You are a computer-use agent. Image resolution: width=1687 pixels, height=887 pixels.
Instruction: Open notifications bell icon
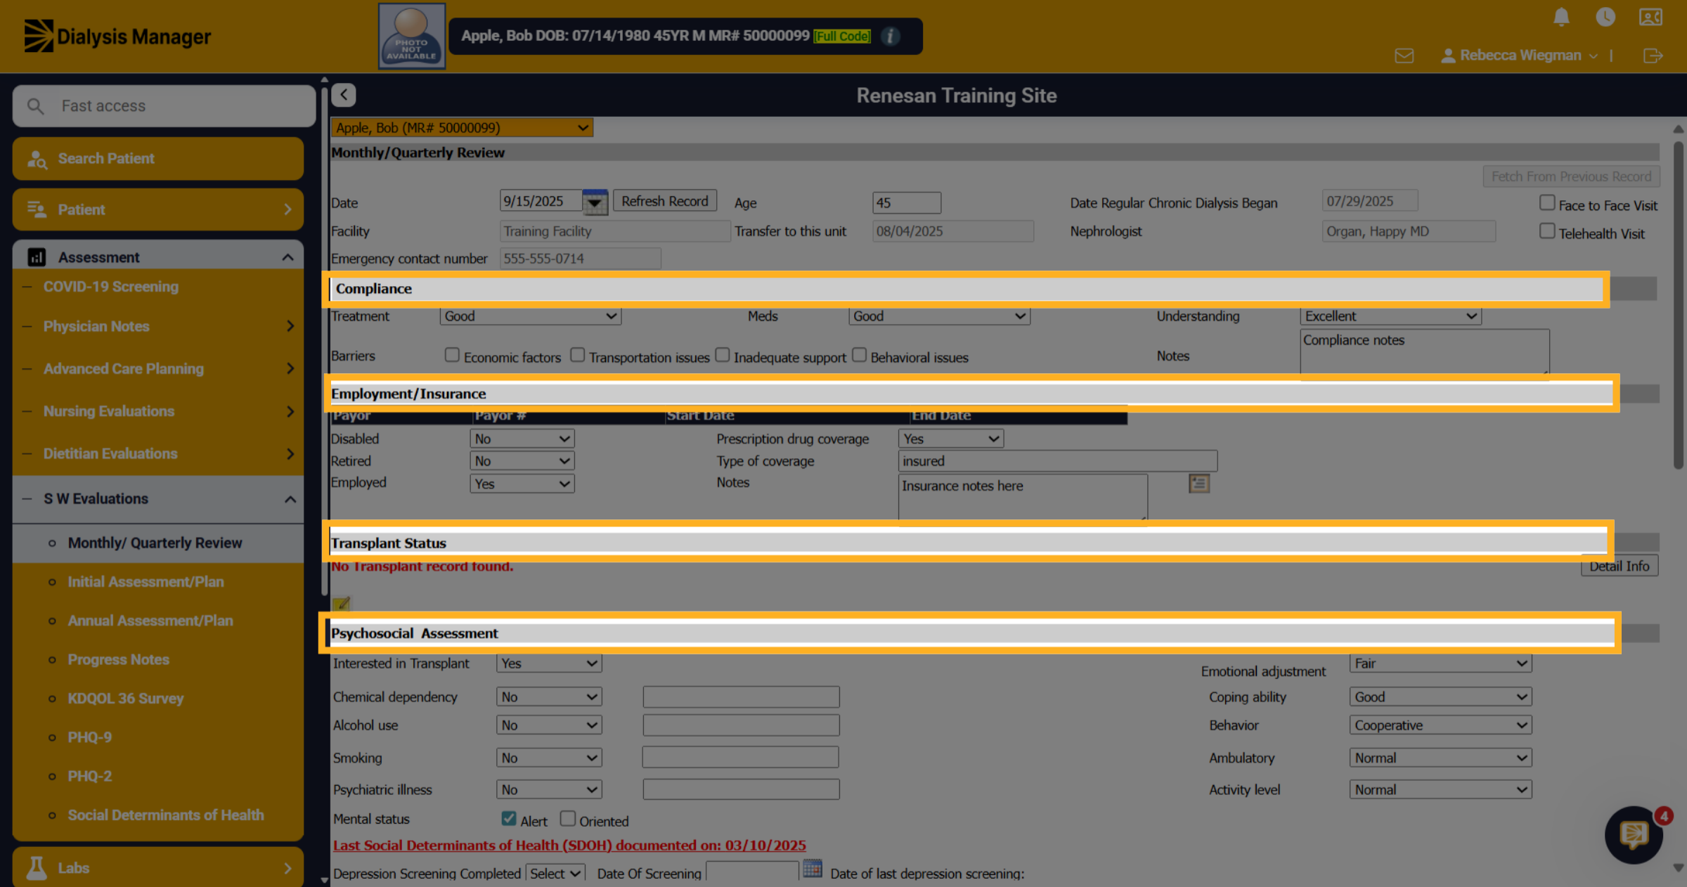click(1561, 17)
